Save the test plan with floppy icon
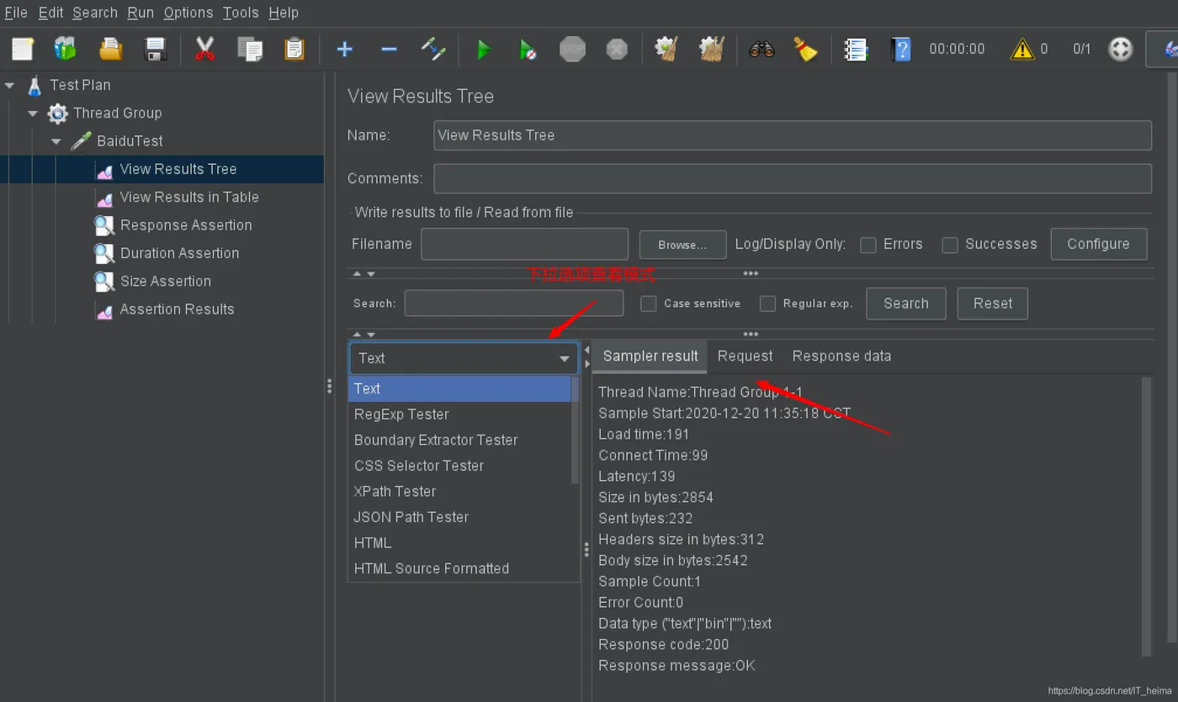 156,49
